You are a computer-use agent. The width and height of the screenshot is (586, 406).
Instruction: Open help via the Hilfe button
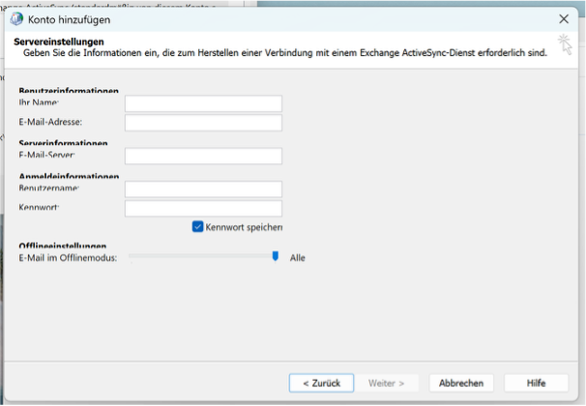(x=536, y=383)
